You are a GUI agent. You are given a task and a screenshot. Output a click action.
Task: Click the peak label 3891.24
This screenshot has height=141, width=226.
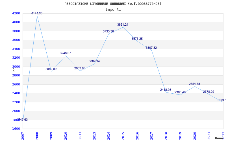tap(123, 25)
